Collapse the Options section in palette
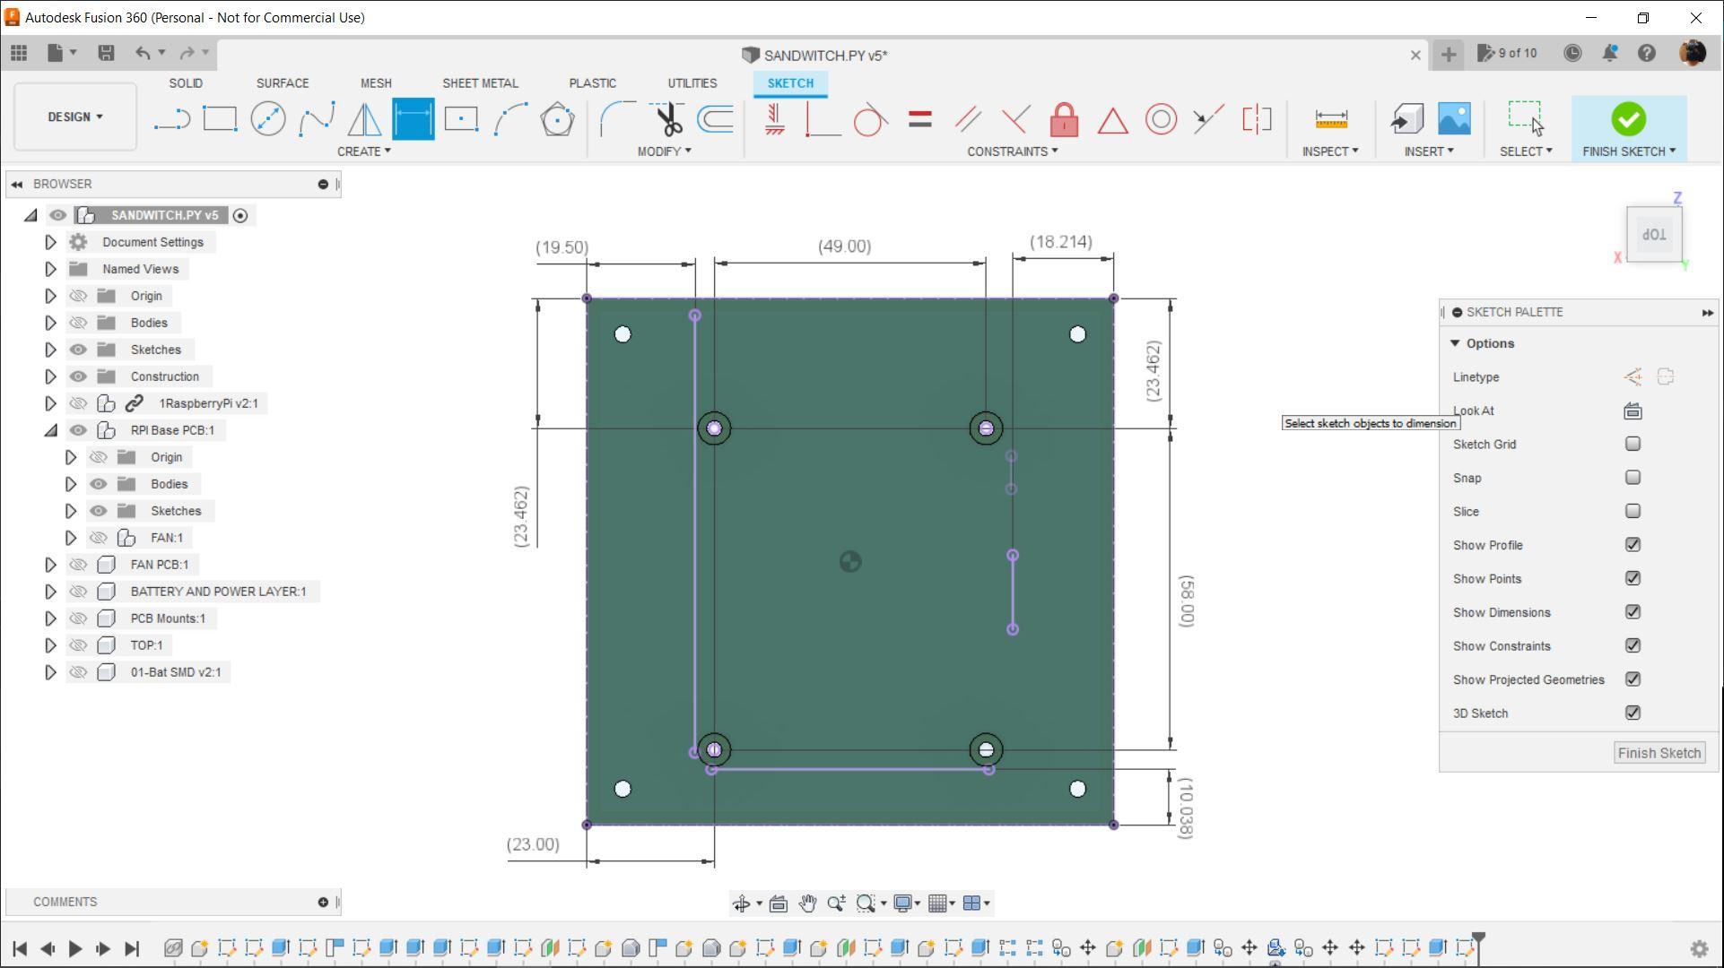 1455,343
